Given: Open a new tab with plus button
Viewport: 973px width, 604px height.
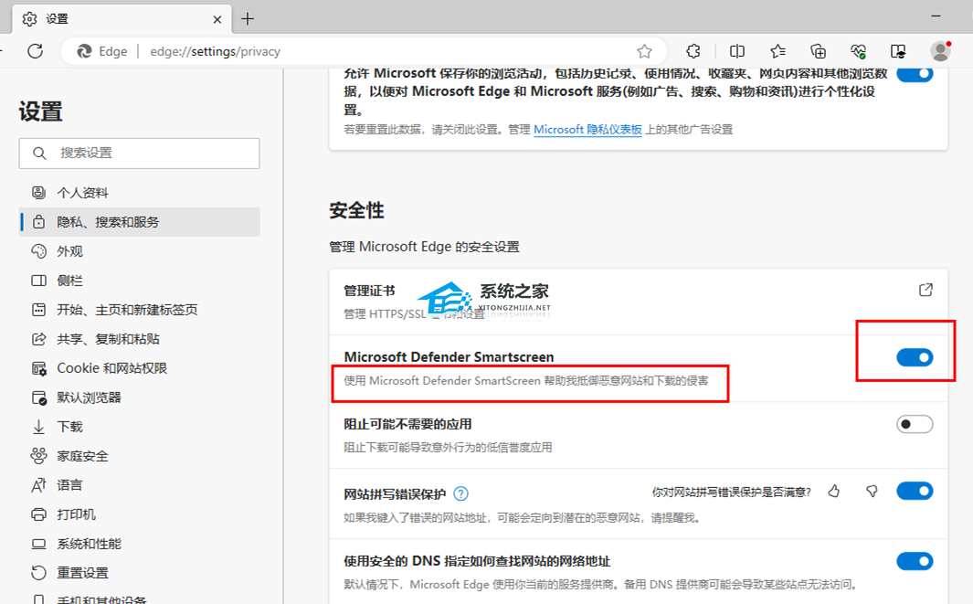Looking at the screenshot, I should [248, 18].
